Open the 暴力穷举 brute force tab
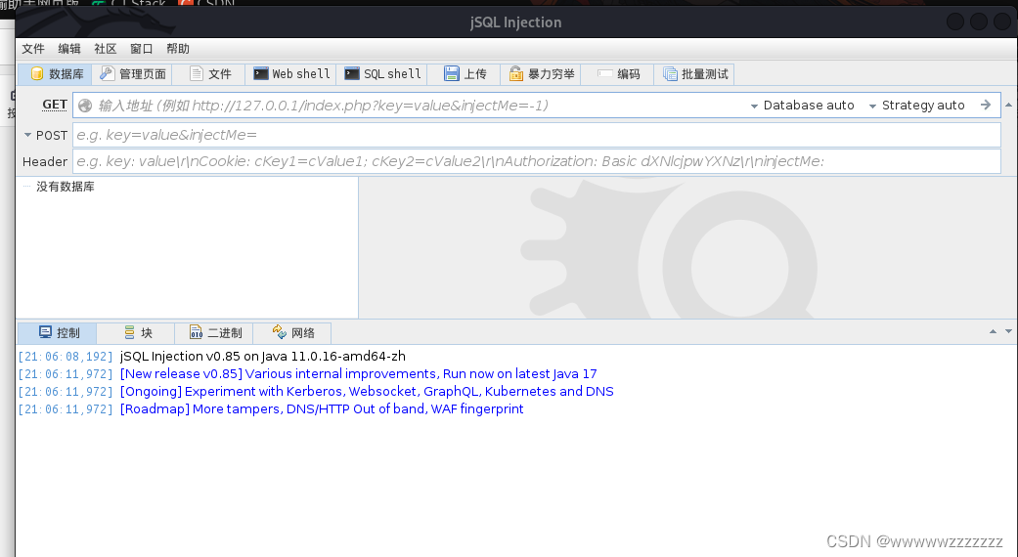The width and height of the screenshot is (1018, 557). click(x=541, y=74)
